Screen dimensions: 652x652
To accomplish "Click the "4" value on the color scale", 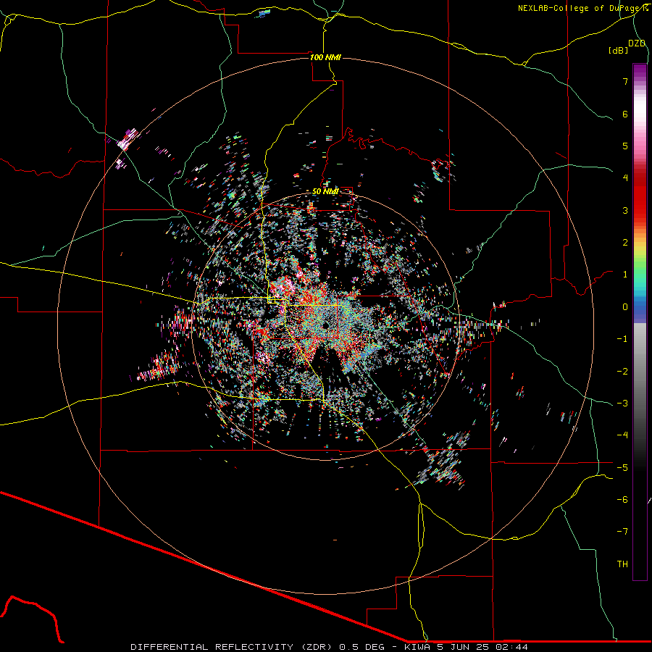I will click(625, 178).
